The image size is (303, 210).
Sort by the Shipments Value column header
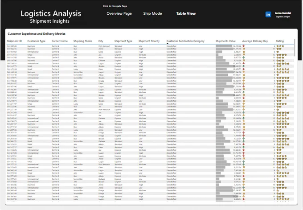[x=225, y=41]
